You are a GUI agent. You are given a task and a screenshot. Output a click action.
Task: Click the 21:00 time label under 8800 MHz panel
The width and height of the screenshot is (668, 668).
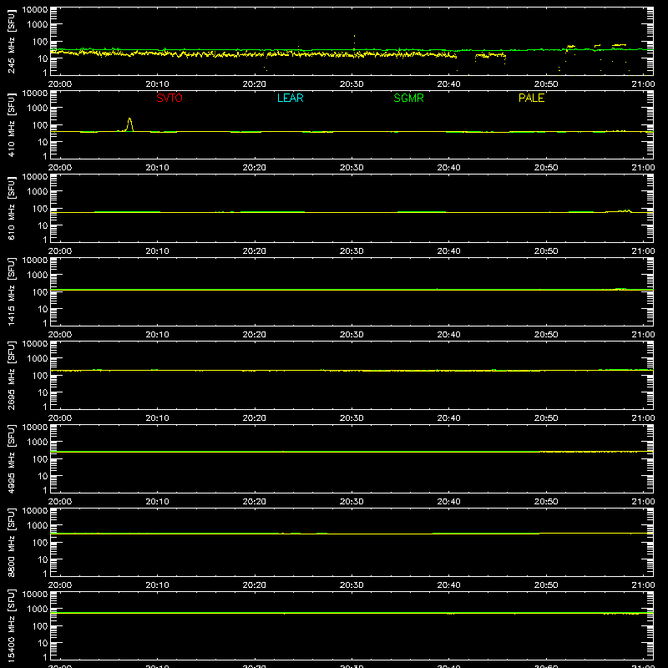coord(643,585)
